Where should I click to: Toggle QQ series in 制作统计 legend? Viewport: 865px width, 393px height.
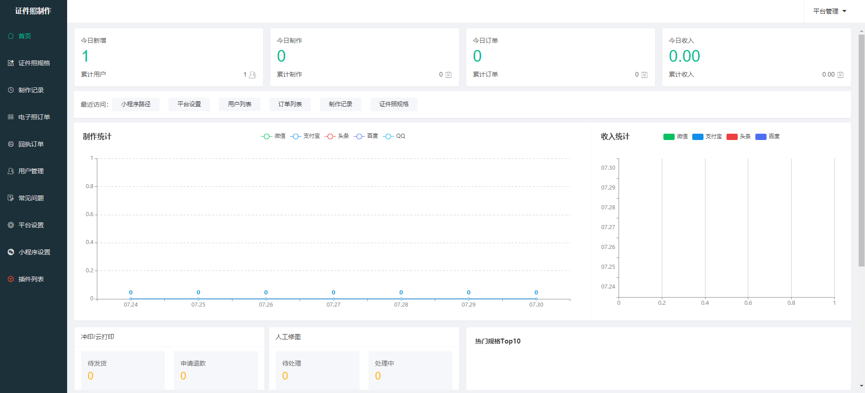click(394, 136)
